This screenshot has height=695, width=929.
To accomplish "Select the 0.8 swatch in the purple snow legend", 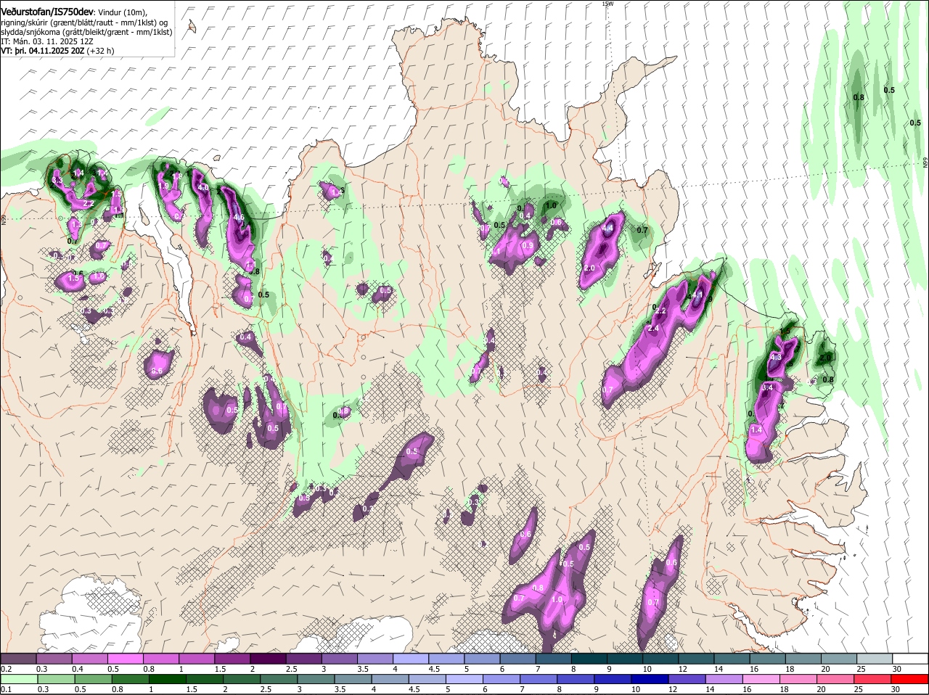I will point(160,658).
